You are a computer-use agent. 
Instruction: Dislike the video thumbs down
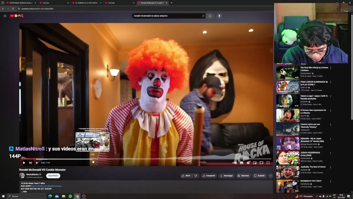[196, 176]
